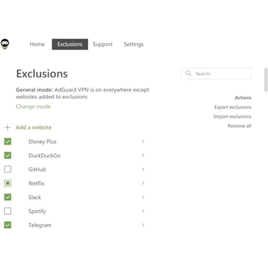268x268 pixels.
Task: Click Add a website
Action: 33,127
